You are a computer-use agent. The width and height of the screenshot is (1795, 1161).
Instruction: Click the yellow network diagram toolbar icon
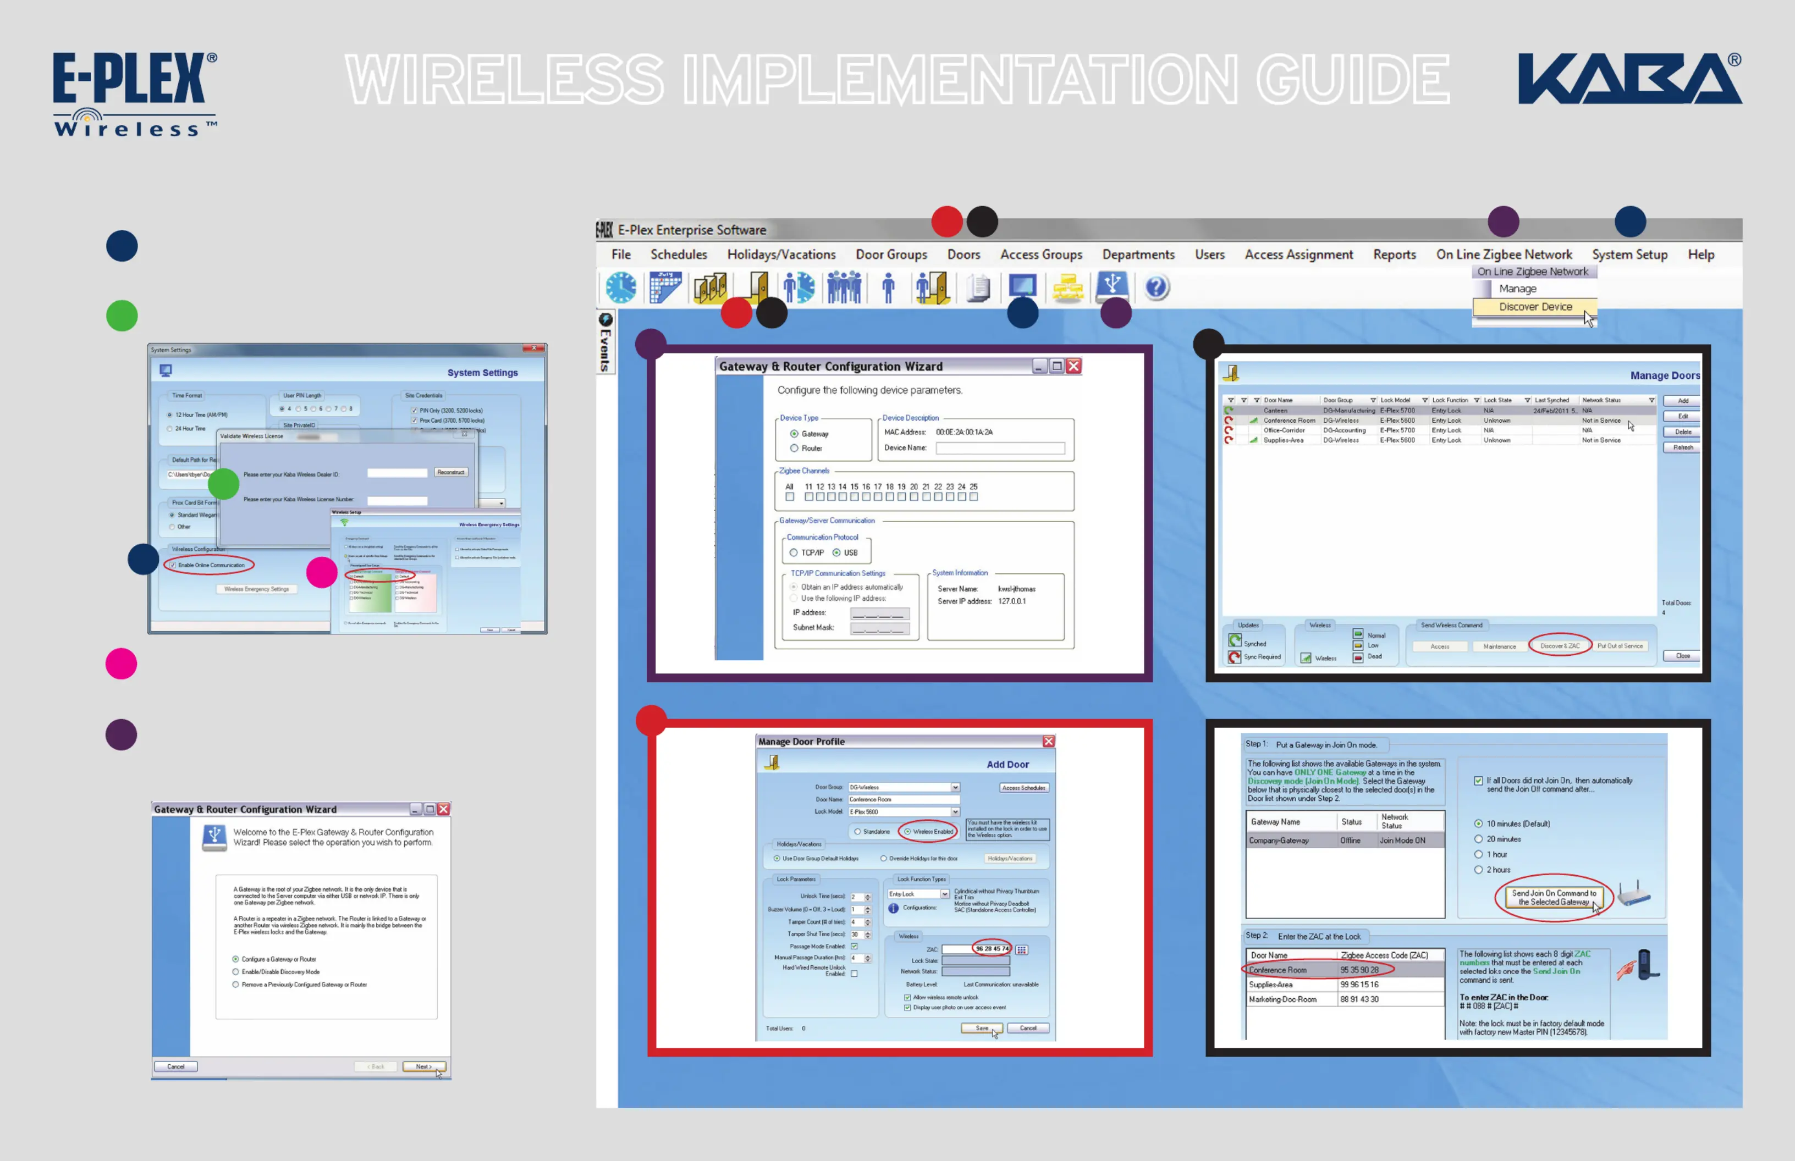1068,288
